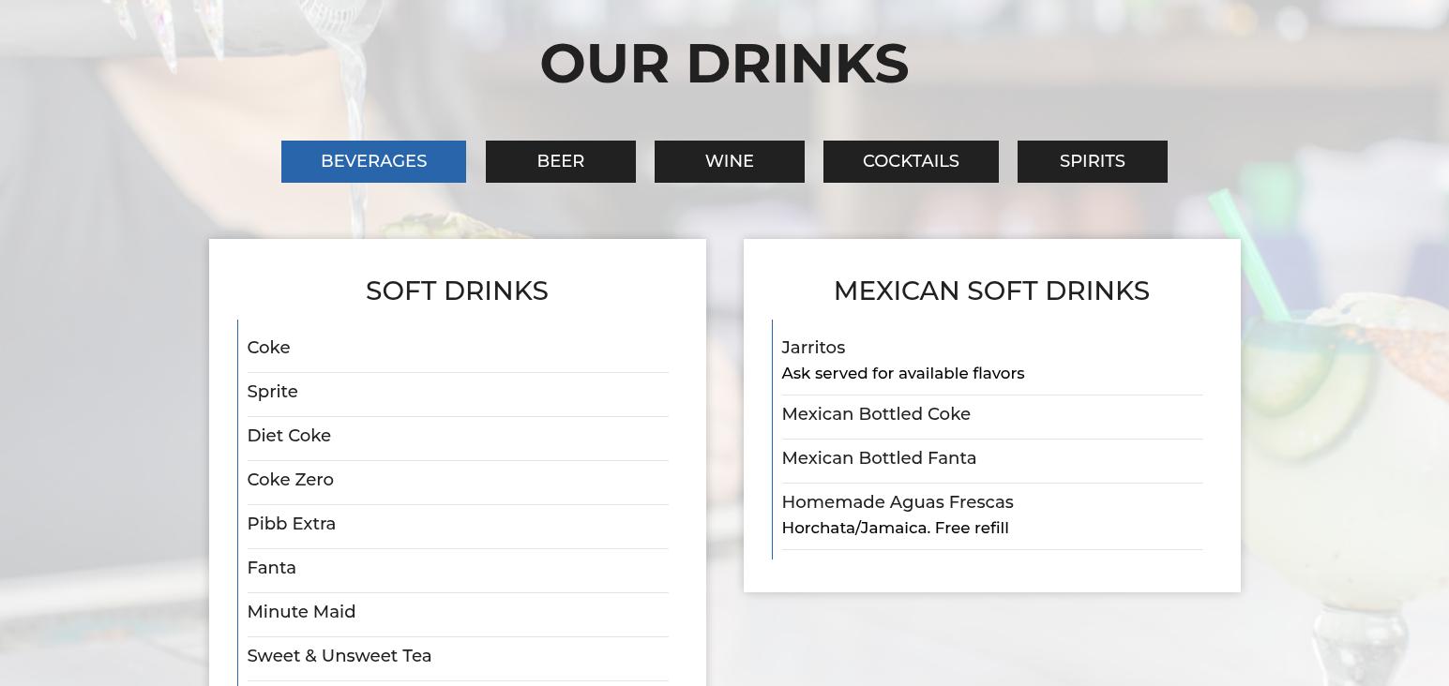Image resolution: width=1449 pixels, height=686 pixels.
Task: Click Mexican Bottled Fanta entry
Action: click(x=878, y=458)
